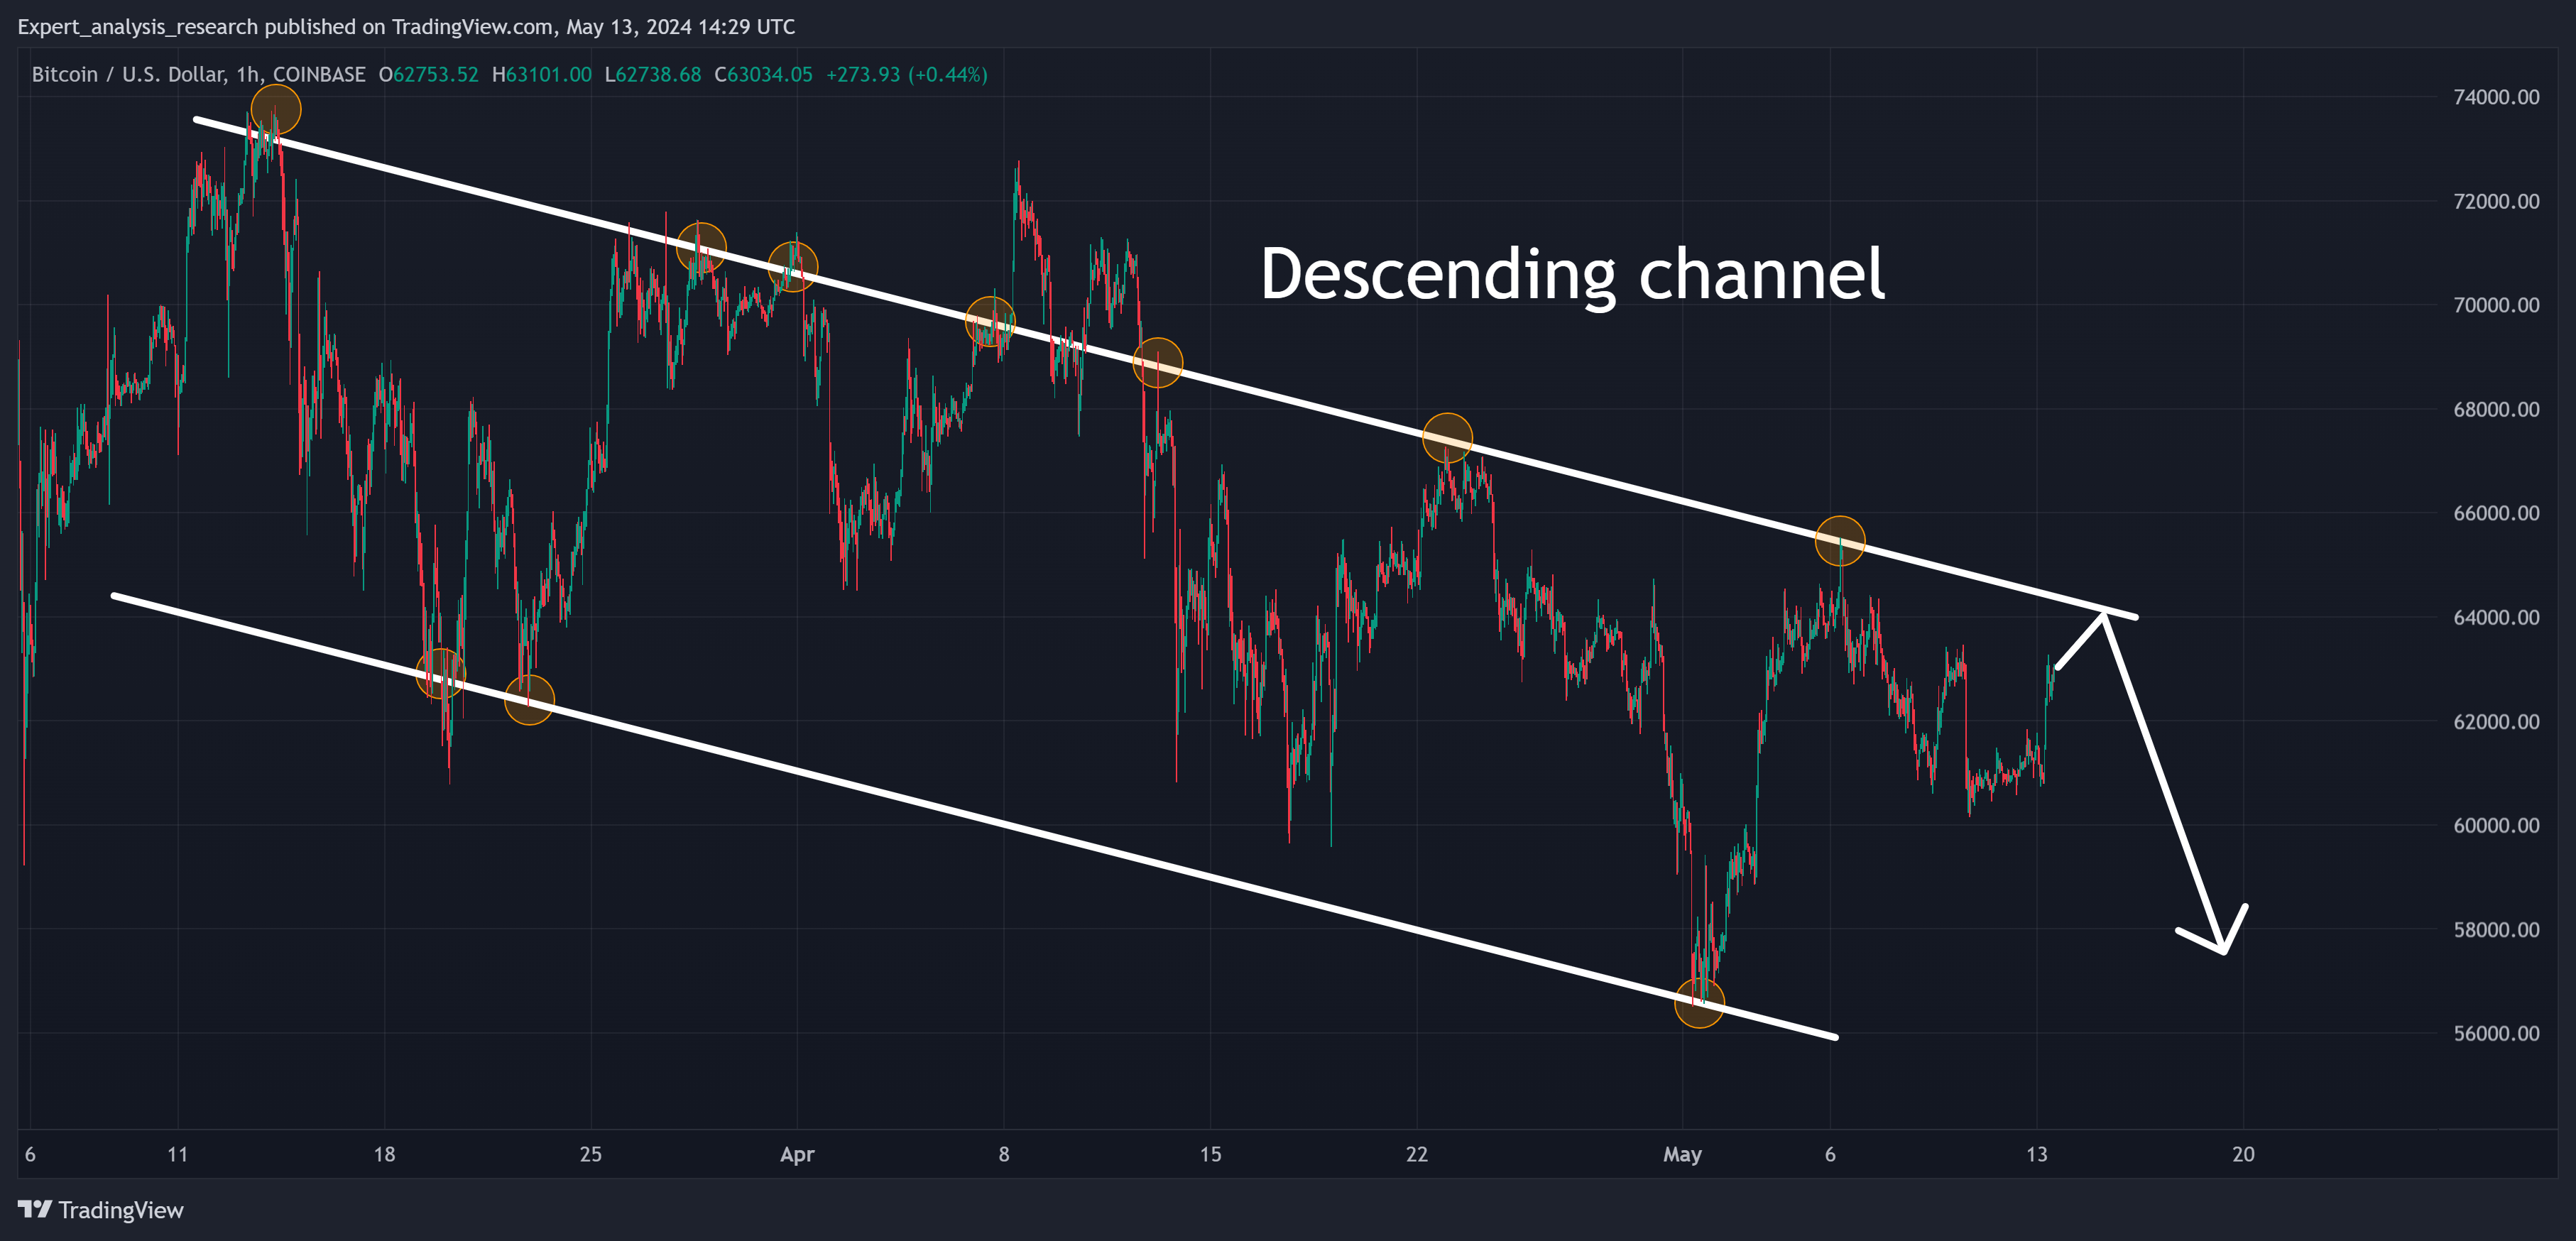Click the 20 date label on time axis

point(2243,1154)
